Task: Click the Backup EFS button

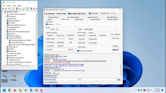Action: point(82,35)
